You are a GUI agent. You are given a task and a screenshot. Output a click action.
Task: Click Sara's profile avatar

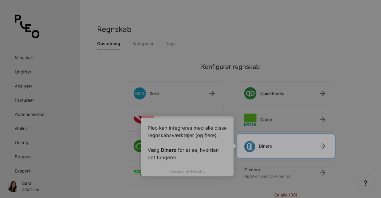click(x=13, y=186)
